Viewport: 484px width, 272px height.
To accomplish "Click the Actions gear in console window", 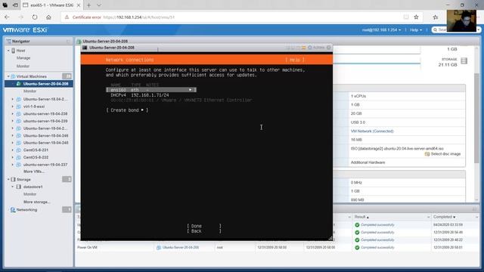I will (309, 48).
